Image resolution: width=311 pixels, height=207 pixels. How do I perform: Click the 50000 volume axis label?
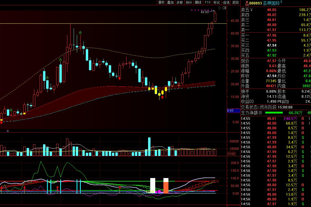coord(234,141)
